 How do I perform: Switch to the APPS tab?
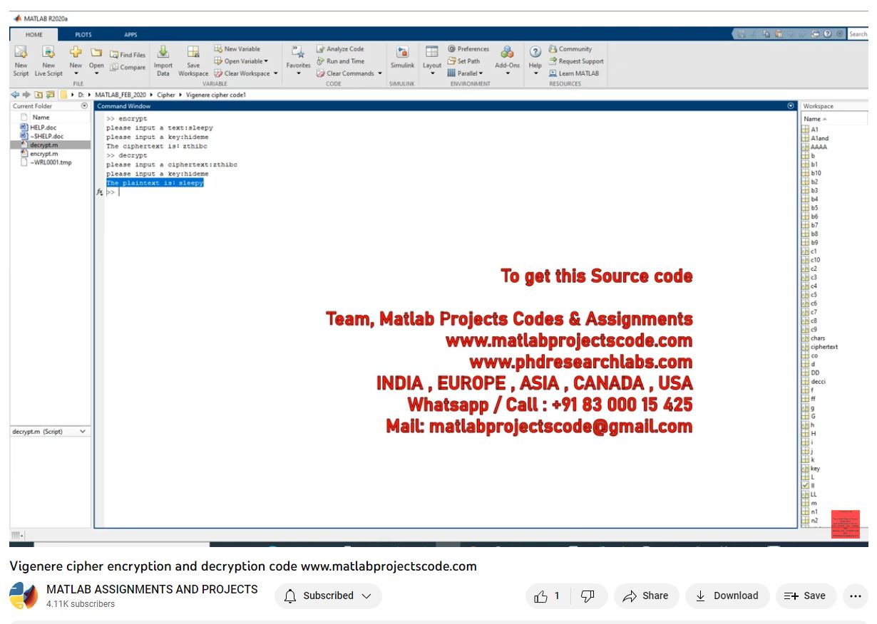[130, 34]
